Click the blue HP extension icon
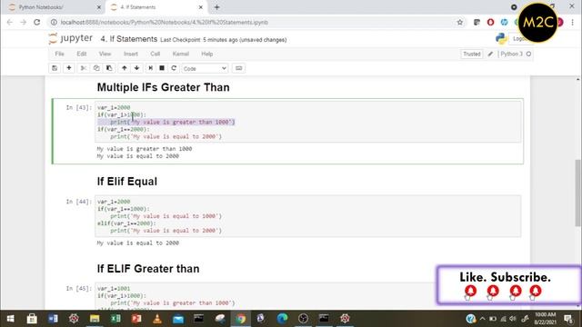 504,22
